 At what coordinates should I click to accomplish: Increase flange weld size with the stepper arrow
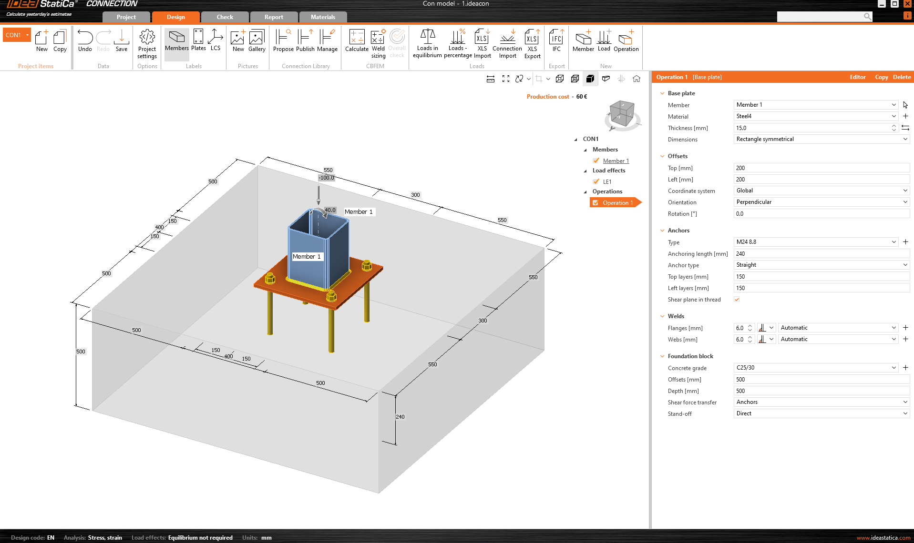(750, 325)
